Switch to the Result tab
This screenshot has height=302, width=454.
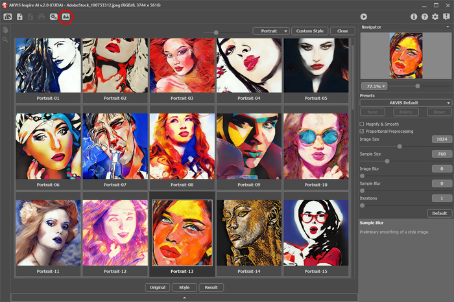211,287
